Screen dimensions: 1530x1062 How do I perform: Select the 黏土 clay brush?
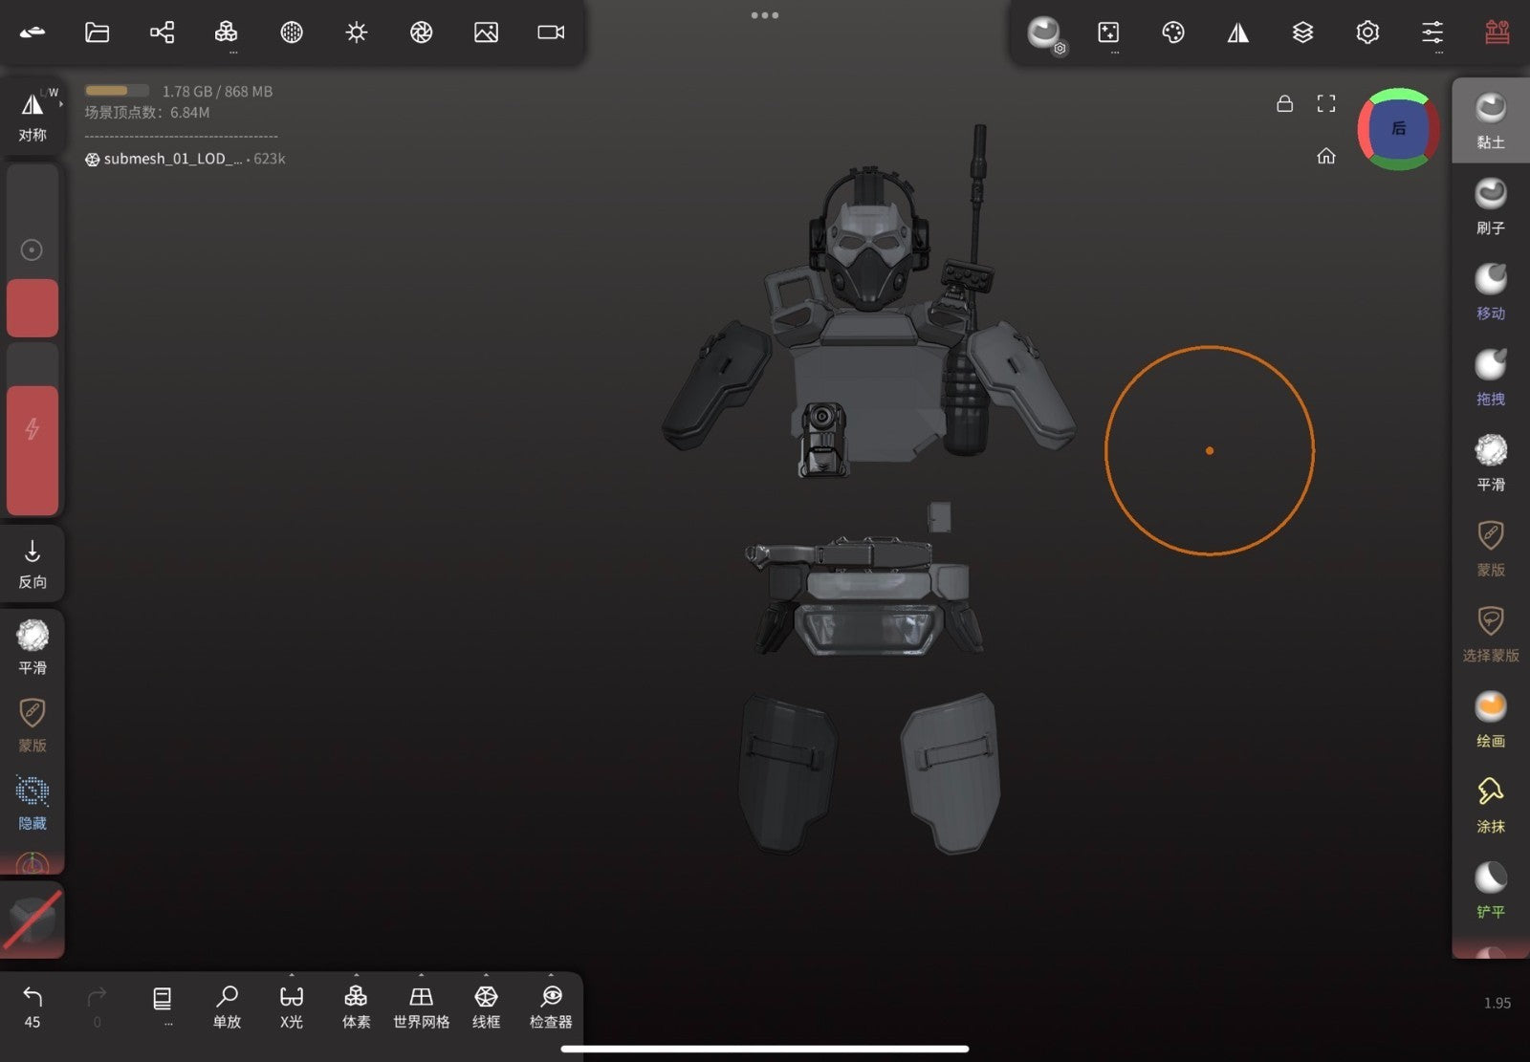(1490, 120)
